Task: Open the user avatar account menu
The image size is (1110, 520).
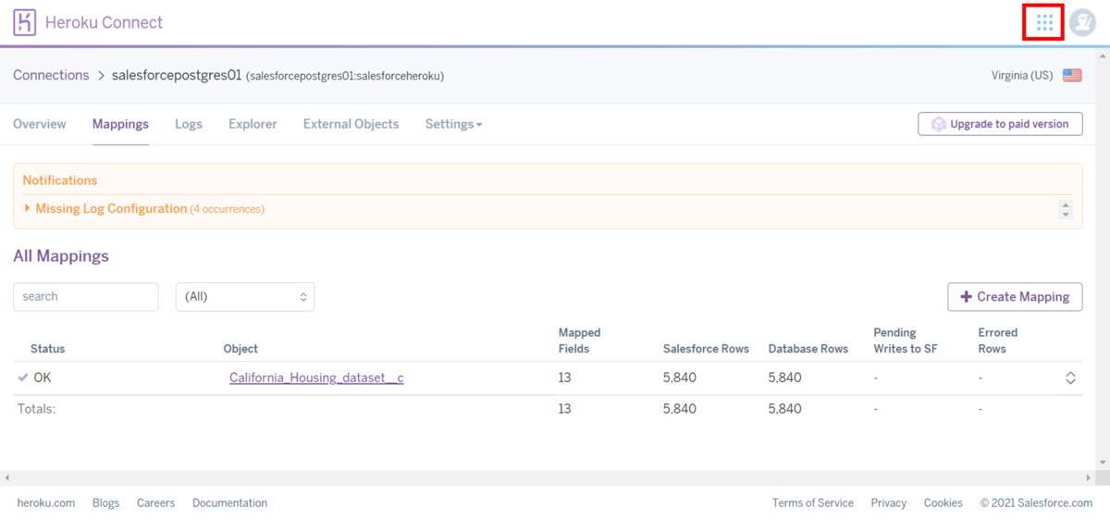Action: point(1082,22)
